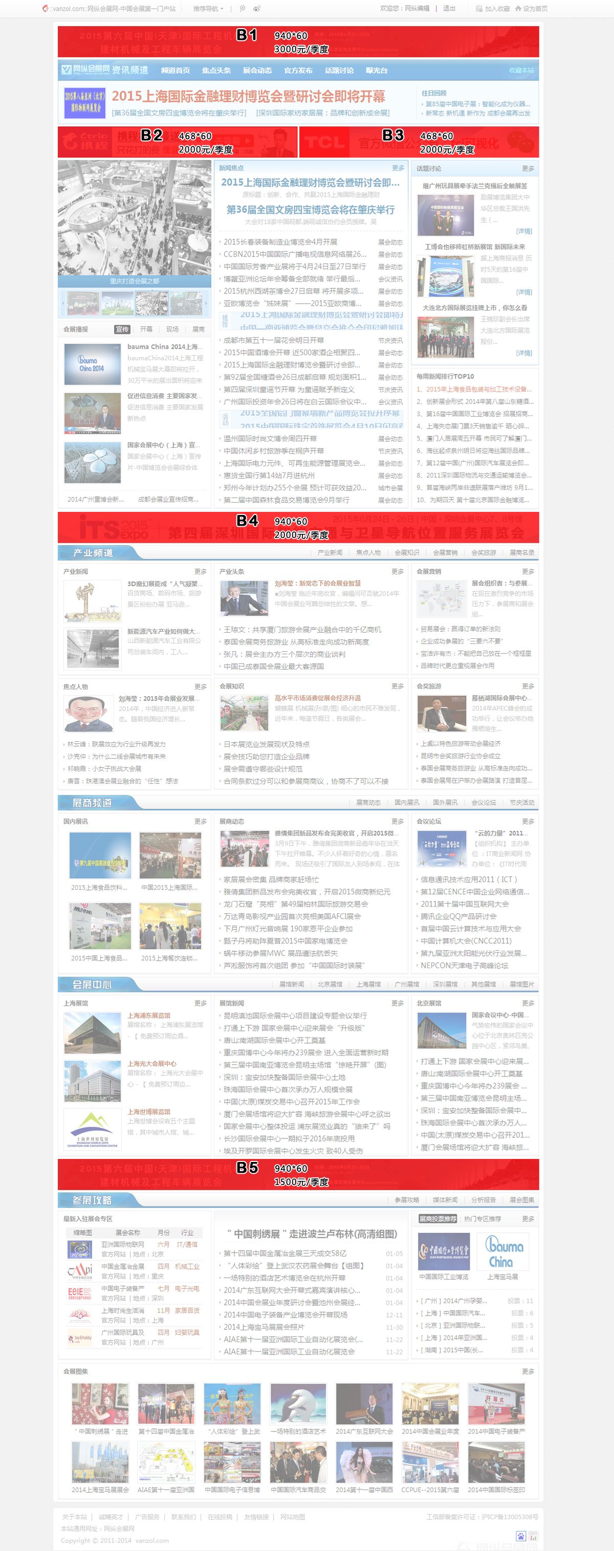Open 展会动态 in the channel navigation
Screen dimensions: 614x1551
tap(258, 71)
